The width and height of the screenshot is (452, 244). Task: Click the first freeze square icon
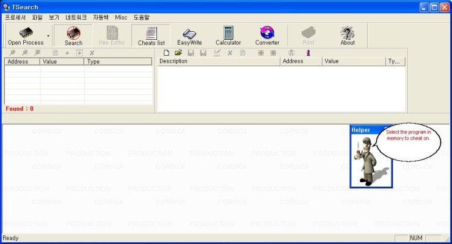click(261, 53)
